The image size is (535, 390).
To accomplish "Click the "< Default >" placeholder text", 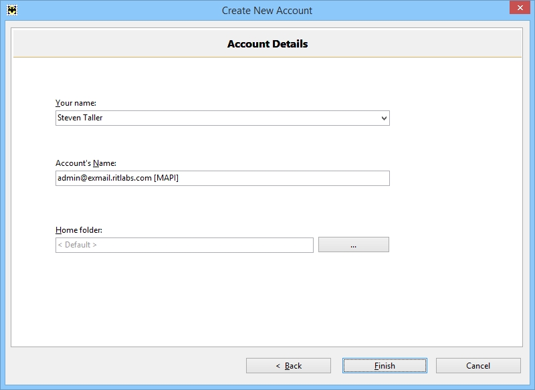I will pos(77,245).
